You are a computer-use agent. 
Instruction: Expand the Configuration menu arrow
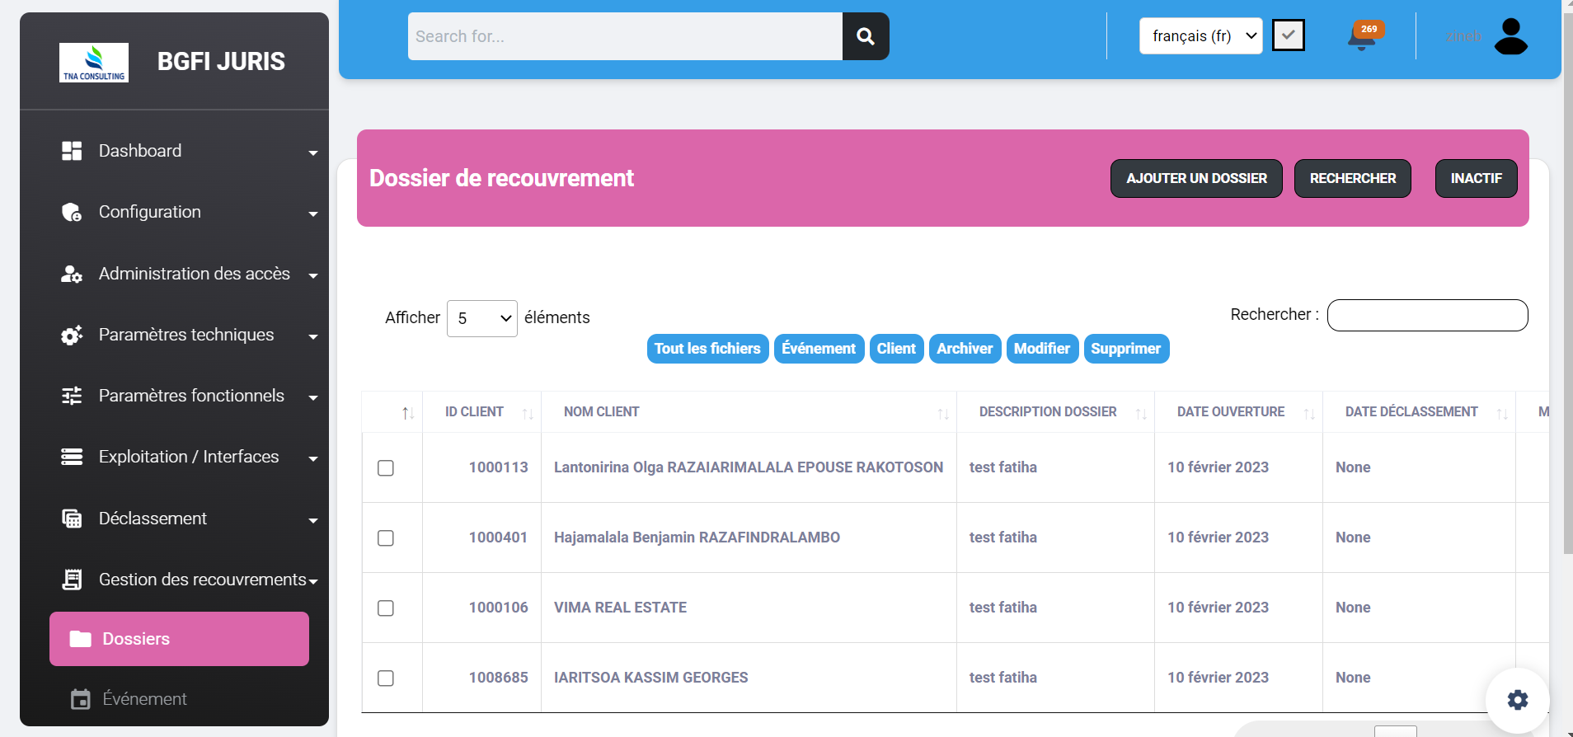(x=313, y=214)
